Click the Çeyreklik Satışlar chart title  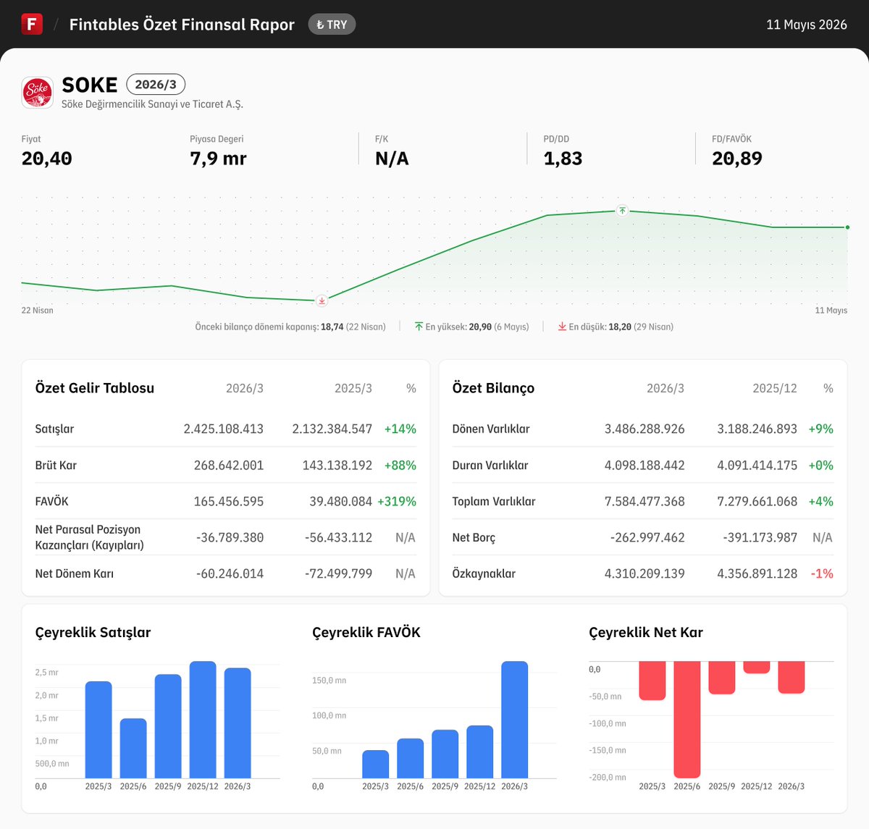pos(93,632)
